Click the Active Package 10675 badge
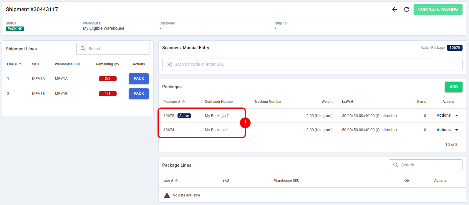 tap(455, 48)
